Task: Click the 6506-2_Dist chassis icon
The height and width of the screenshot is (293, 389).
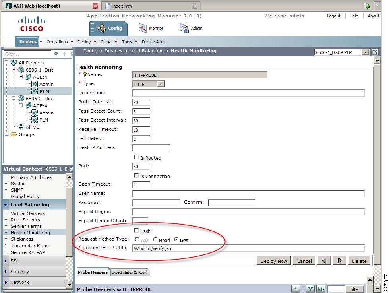Action: pyautogui.click(x=21, y=98)
